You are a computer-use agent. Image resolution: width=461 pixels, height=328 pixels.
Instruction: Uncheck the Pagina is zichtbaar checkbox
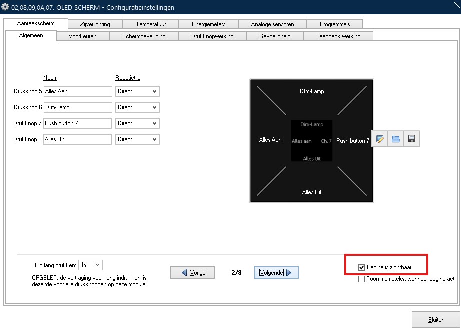pyautogui.click(x=361, y=268)
